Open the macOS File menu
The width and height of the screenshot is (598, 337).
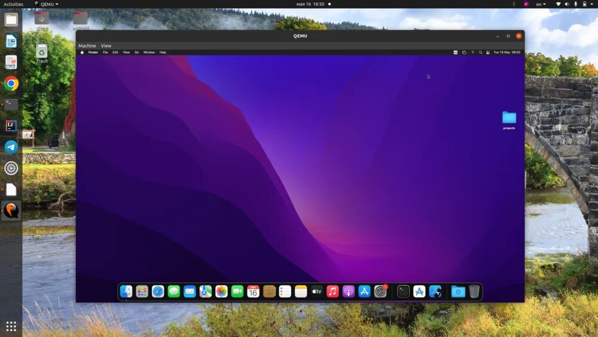pyautogui.click(x=105, y=52)
